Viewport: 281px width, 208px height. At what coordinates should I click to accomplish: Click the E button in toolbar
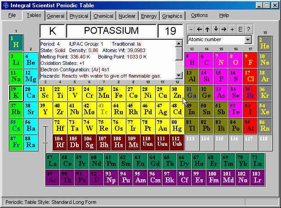240,29
